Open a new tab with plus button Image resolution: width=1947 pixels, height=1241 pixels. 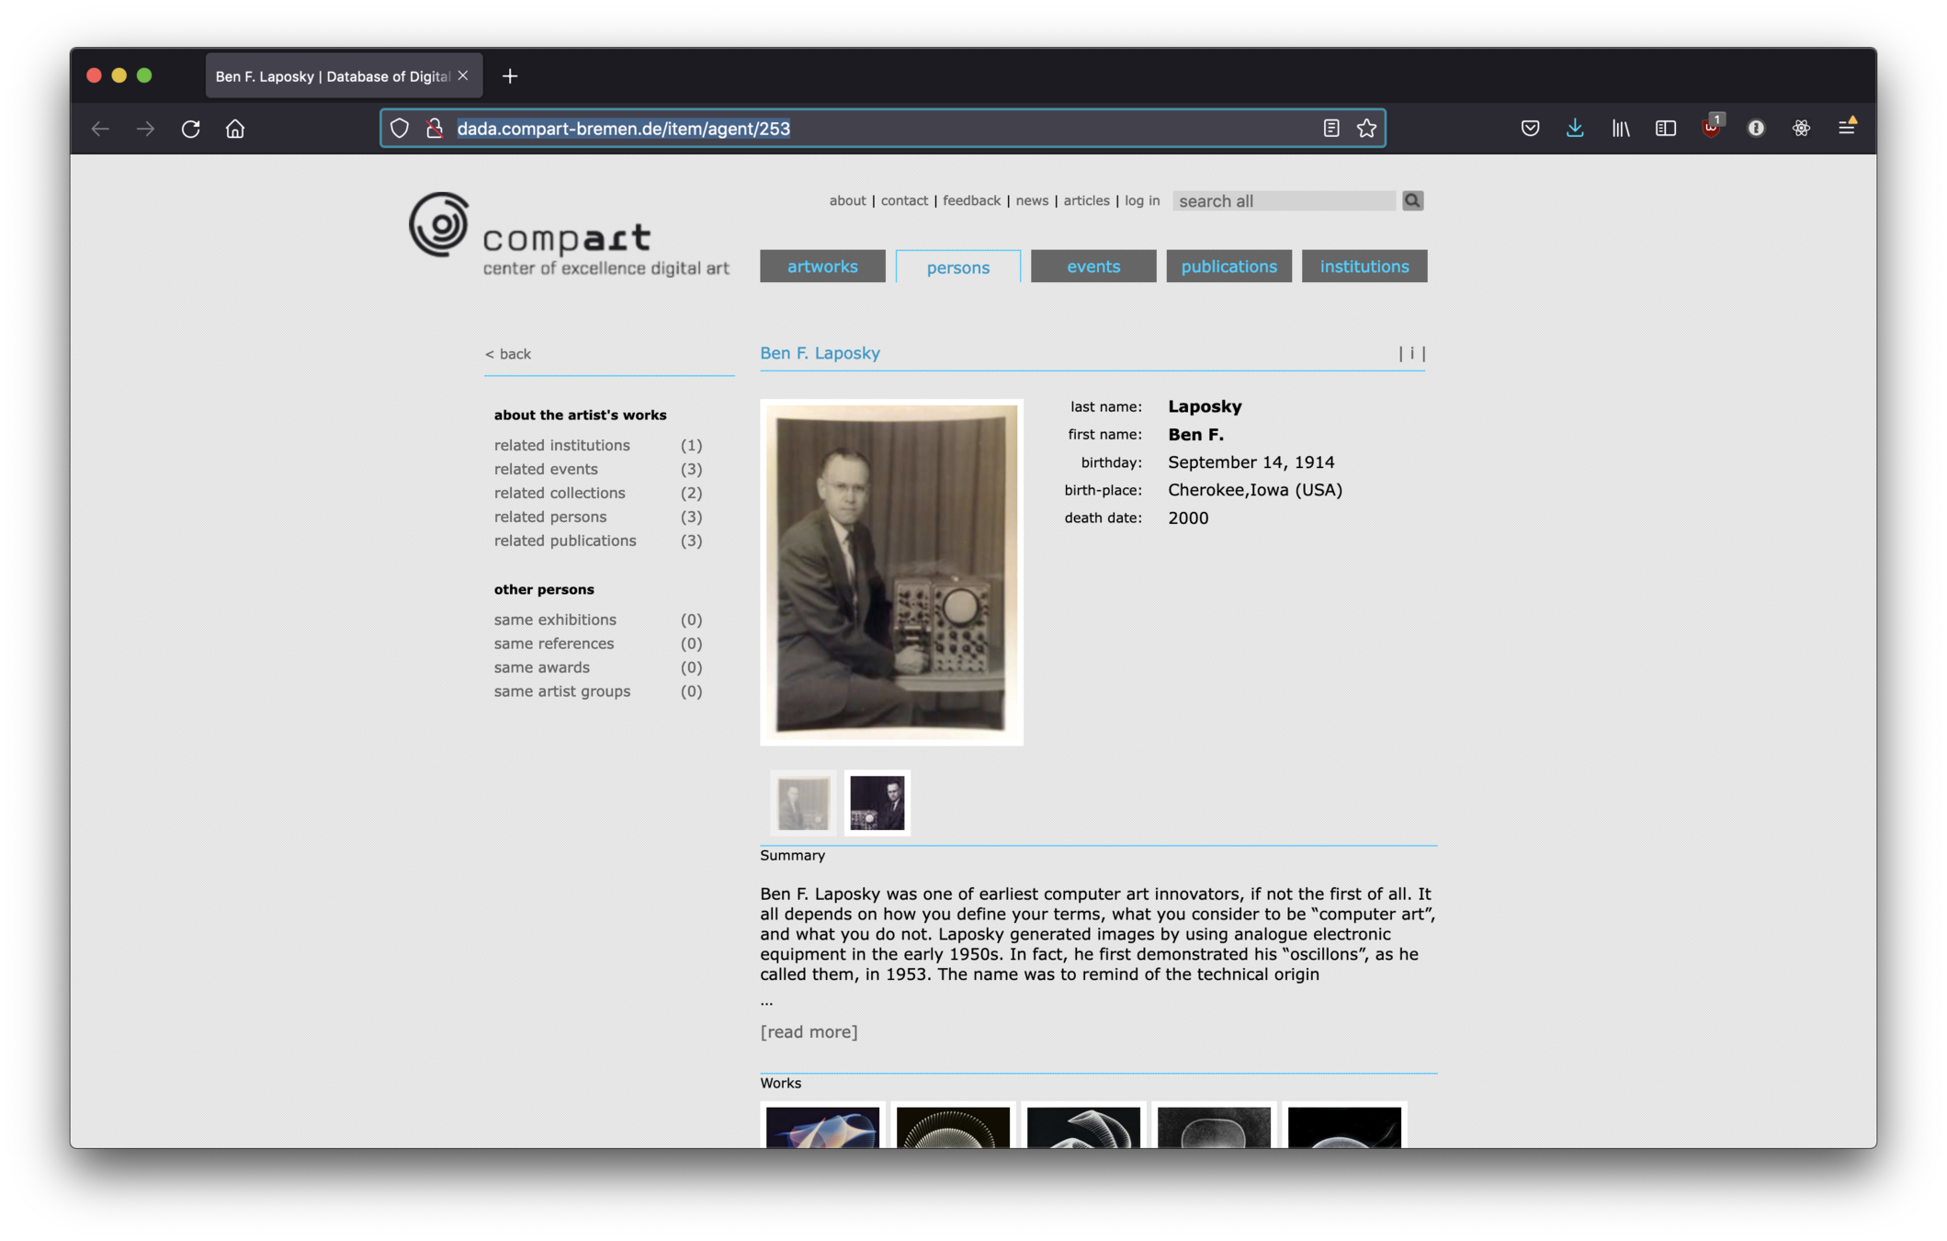pos(510,76)
